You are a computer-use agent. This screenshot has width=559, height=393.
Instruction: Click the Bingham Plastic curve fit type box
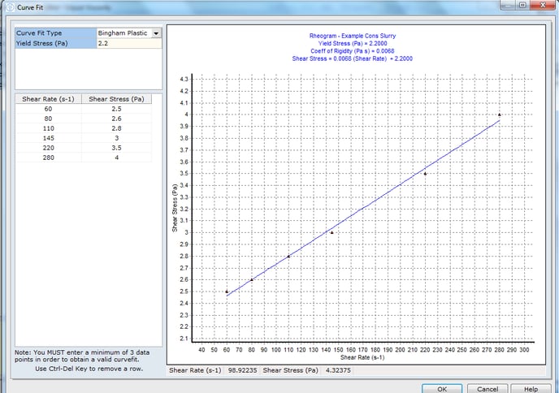(x=122, y=33)
